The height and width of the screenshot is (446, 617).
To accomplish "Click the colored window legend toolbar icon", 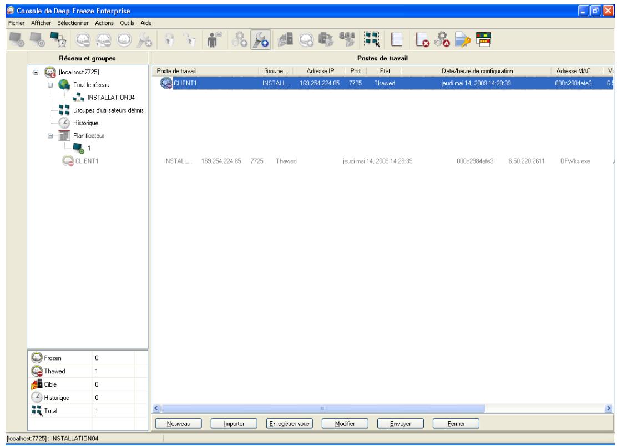I will pyautogui.click(x=483, y=39).
